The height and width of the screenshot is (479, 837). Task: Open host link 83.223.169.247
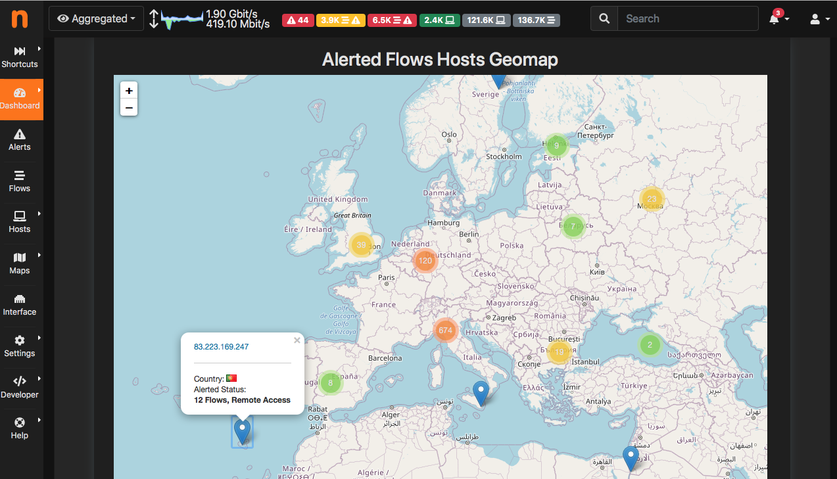222,346
